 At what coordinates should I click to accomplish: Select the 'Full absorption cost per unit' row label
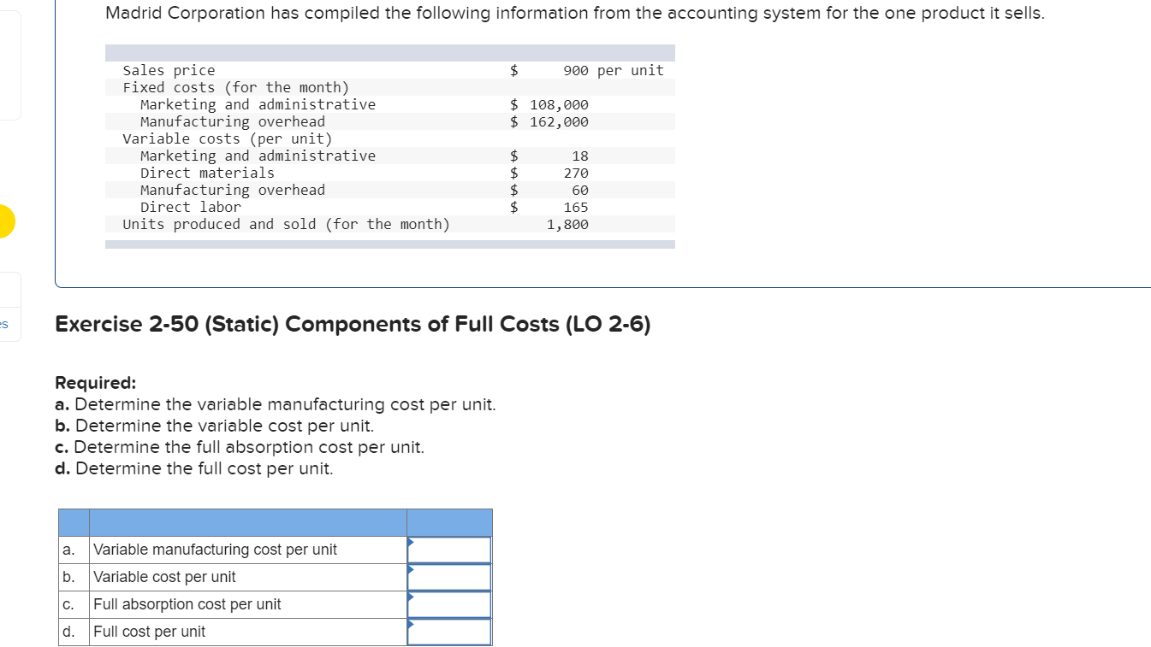pos(187,604)
